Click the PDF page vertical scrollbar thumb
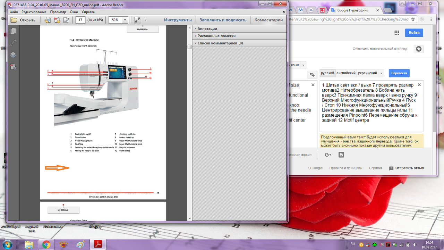This screenshot has height=250, width=444. [x=189, y=47]
